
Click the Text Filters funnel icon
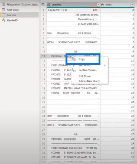coord(74,66)
